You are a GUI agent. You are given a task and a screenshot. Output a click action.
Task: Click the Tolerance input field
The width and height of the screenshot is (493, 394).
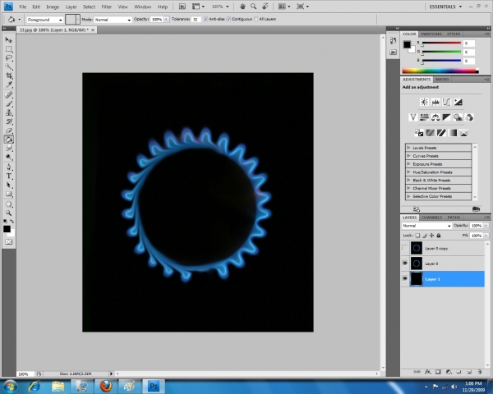coord(196,20)
